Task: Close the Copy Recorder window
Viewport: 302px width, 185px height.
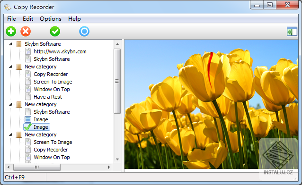Action: 287,5
